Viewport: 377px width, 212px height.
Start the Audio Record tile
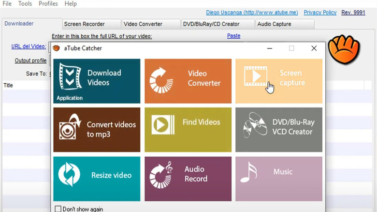coord(188,178)
